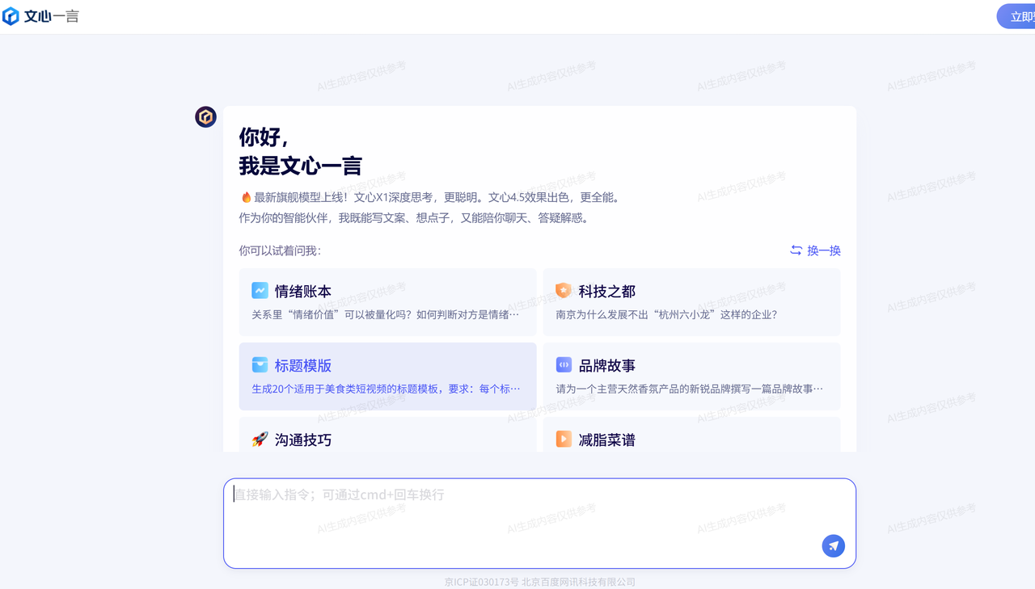The height and width of the screenshot is (589, 1035).
Task: Click the 科技之都 shield icon
Action: point(564,290)
